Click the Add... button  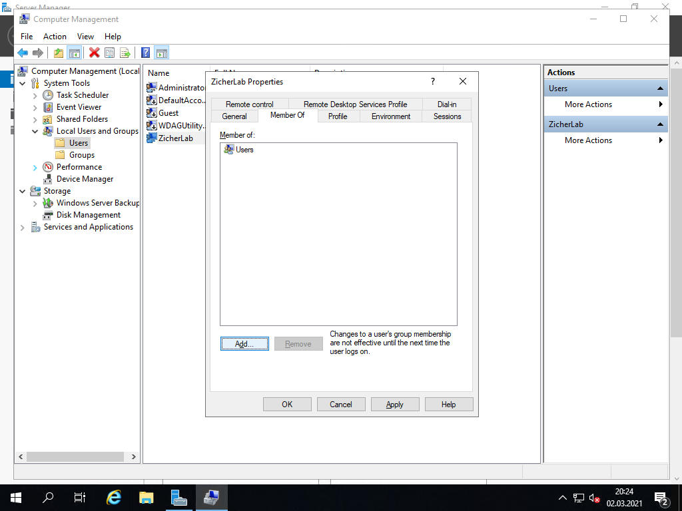[244, 344]
